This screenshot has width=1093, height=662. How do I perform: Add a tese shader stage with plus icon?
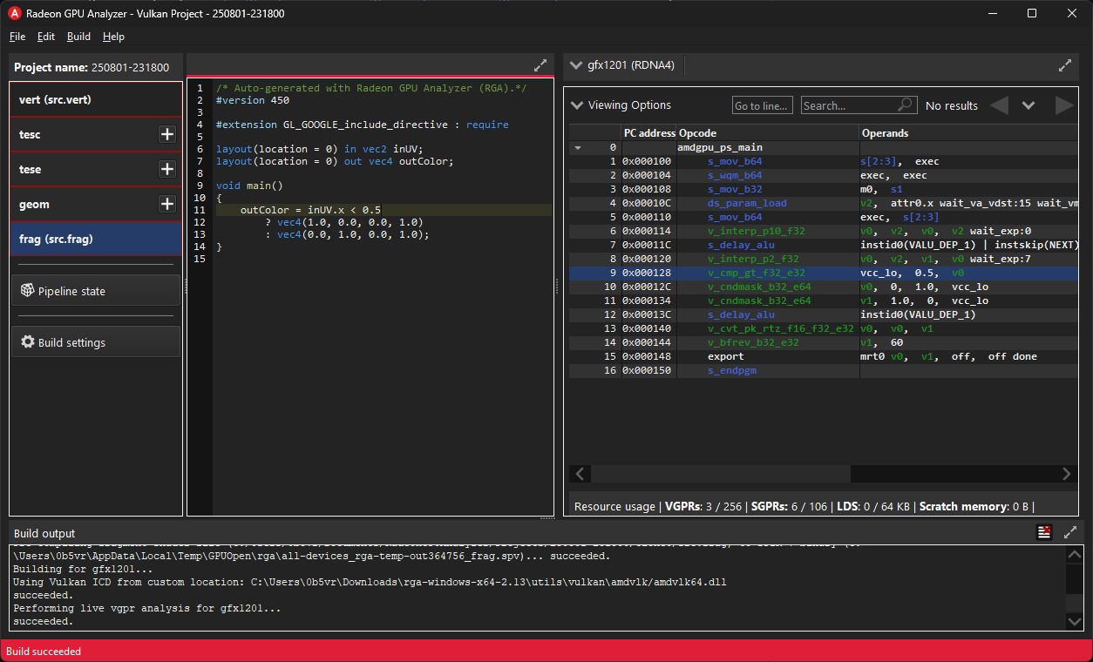(167, 169)
